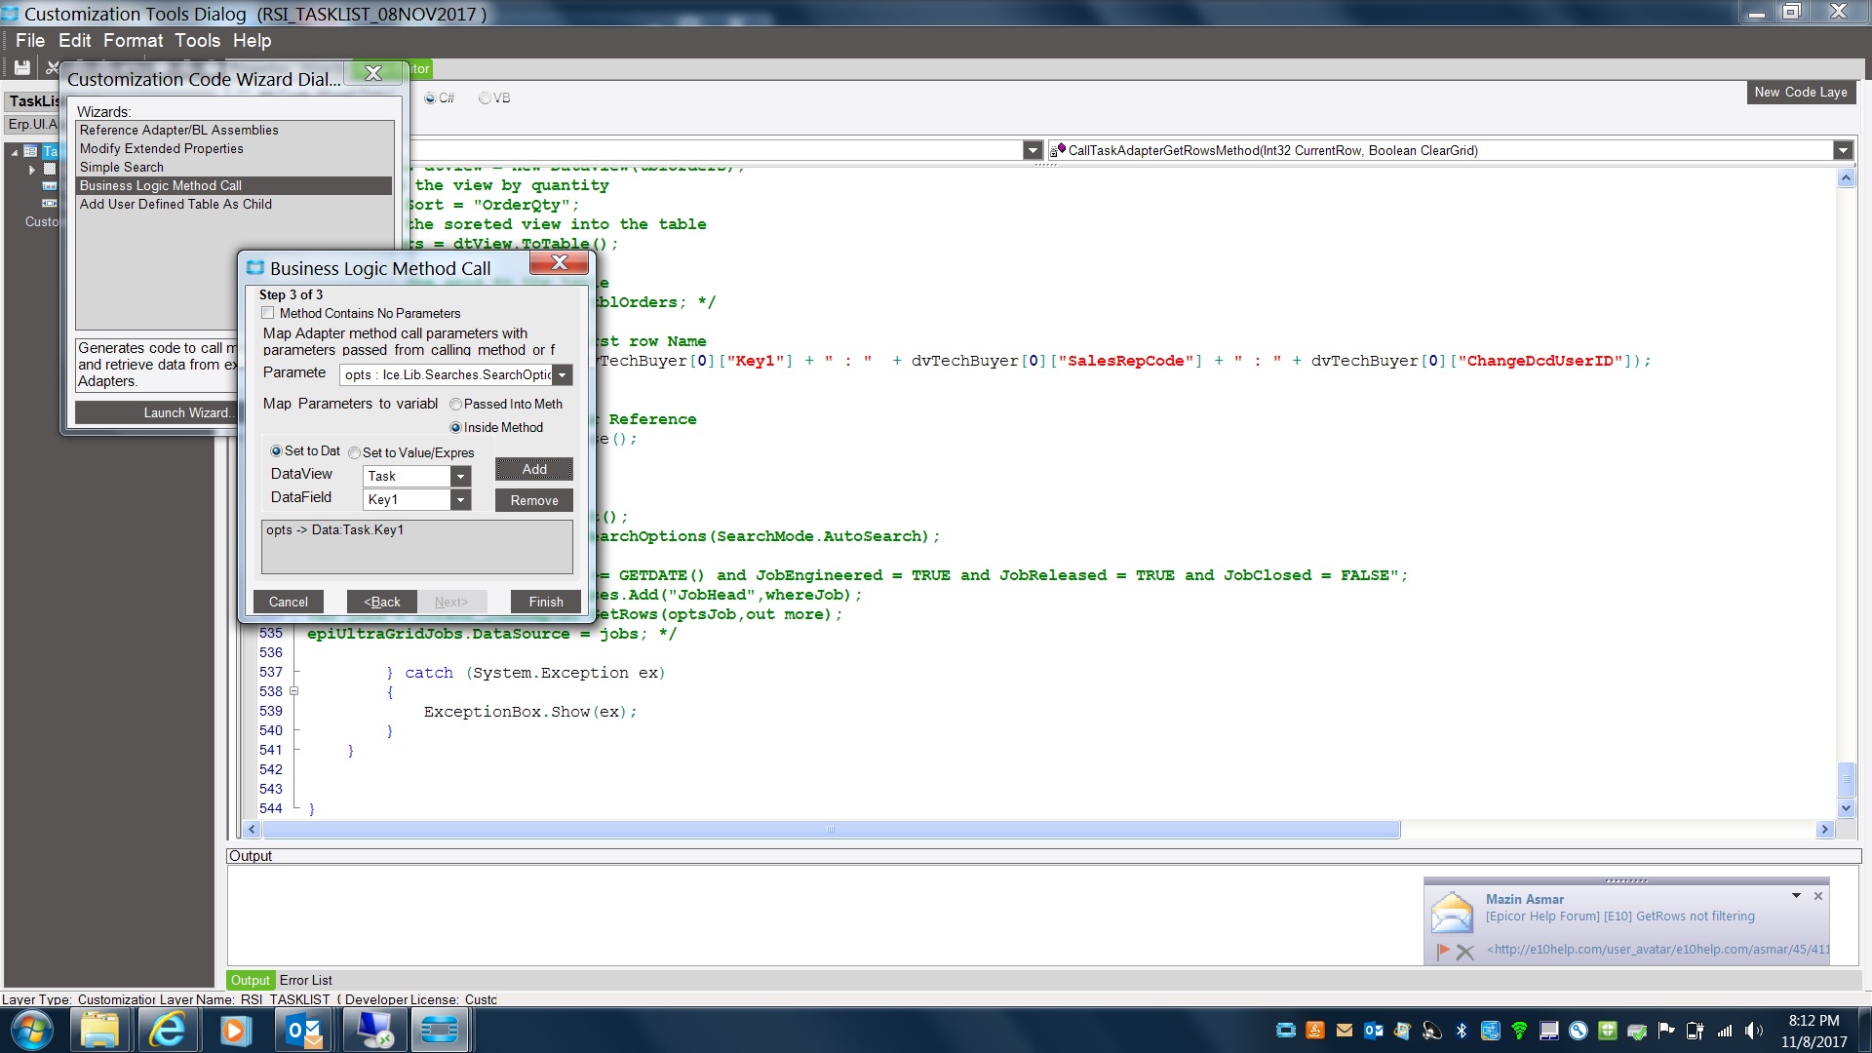Delete the email notification via X icon

pos(1464,952)
